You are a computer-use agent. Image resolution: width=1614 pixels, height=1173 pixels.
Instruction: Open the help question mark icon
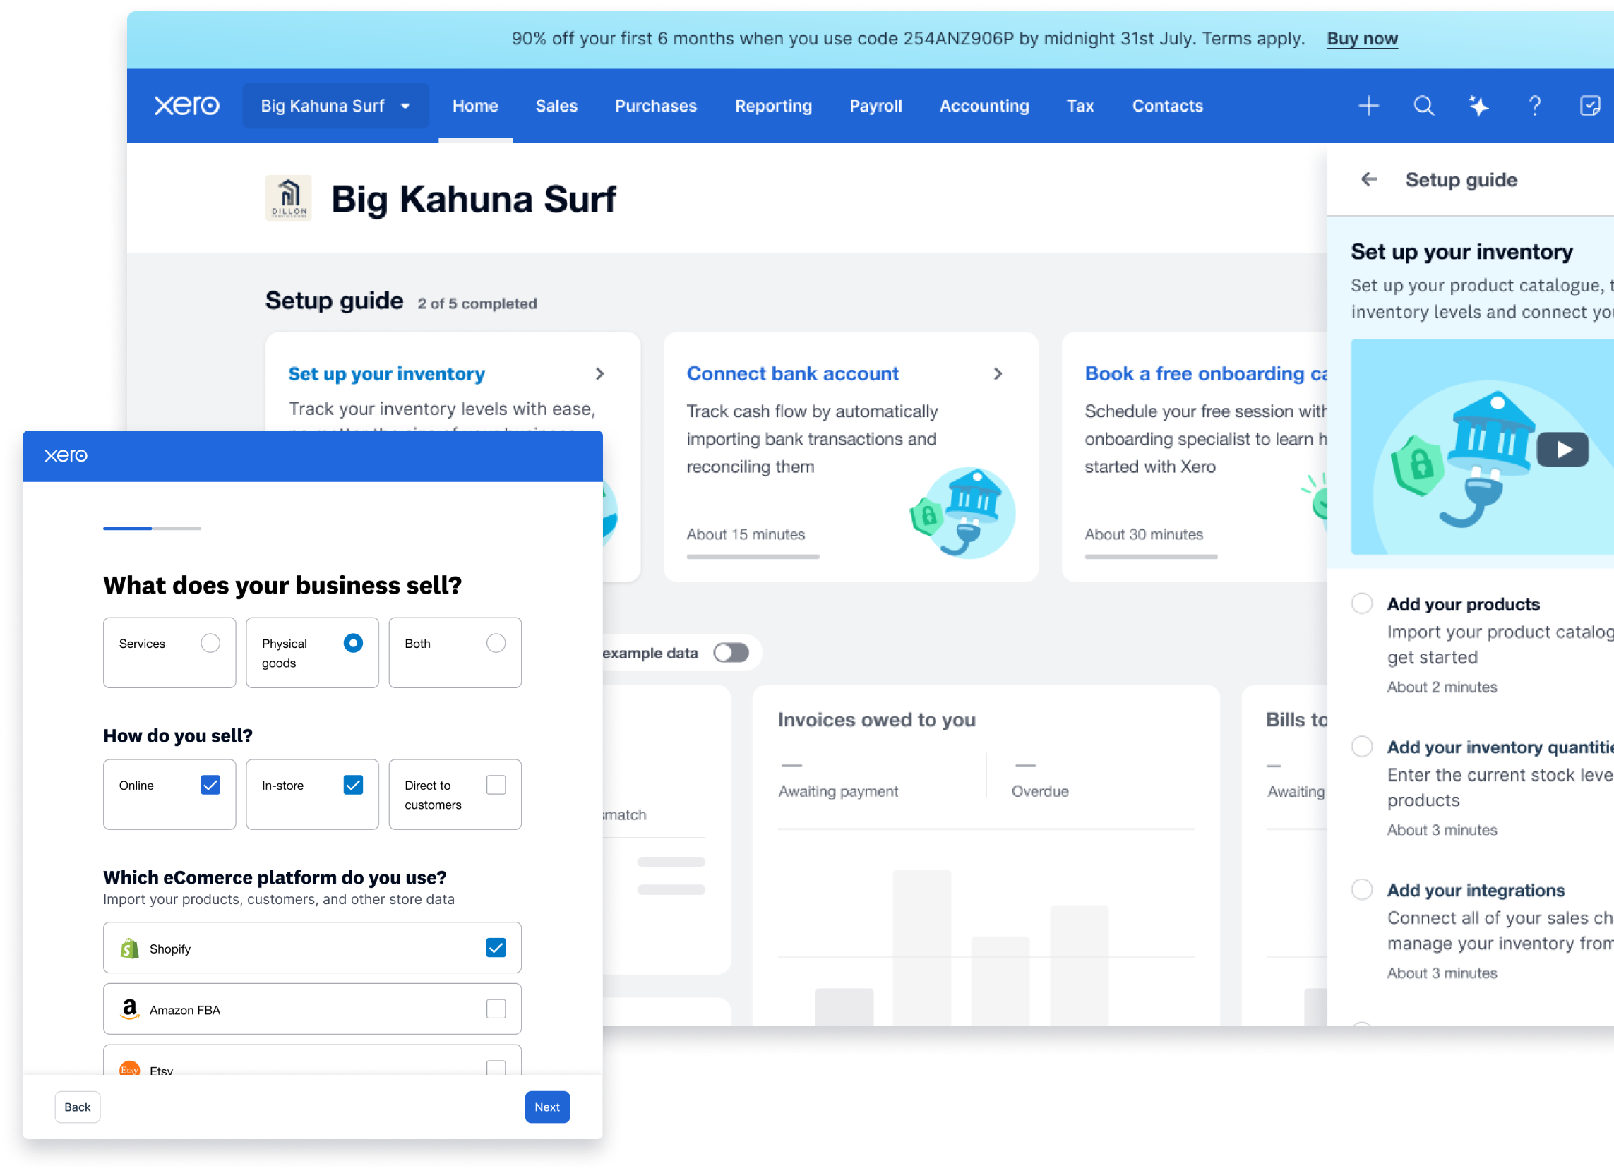click(x=1535, y=106)
